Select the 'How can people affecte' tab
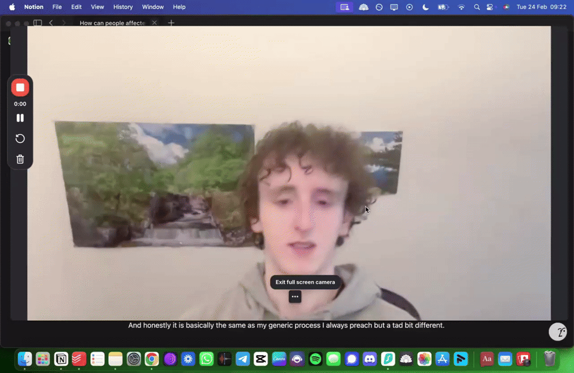Screen dimensions: 574x373 point(112,22)
